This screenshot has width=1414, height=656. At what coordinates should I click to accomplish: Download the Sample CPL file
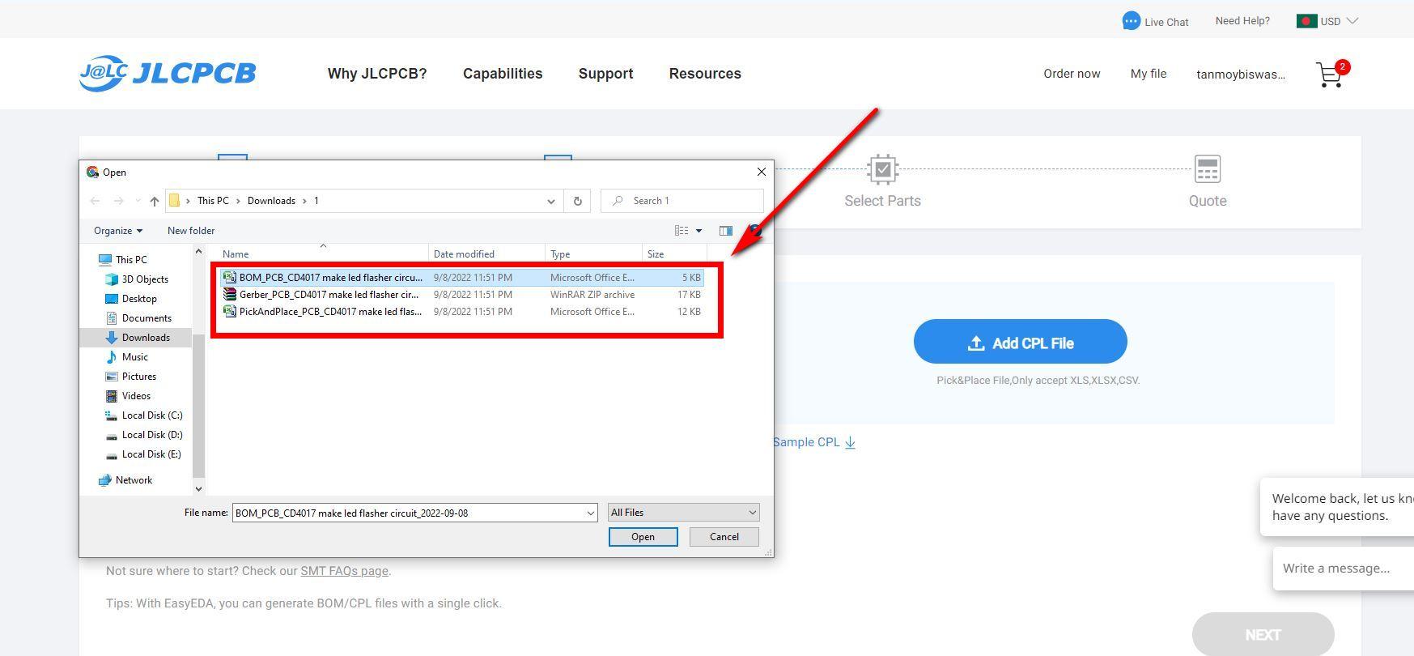814,442
